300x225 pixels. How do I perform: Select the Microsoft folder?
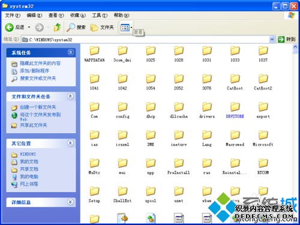[263, 138]
